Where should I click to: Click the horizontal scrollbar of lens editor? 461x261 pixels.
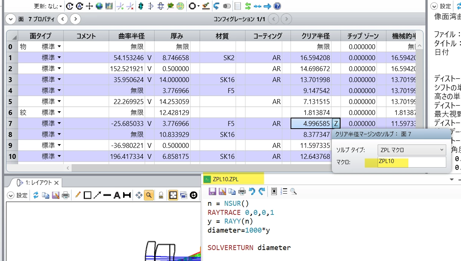[x=201, y=168]
